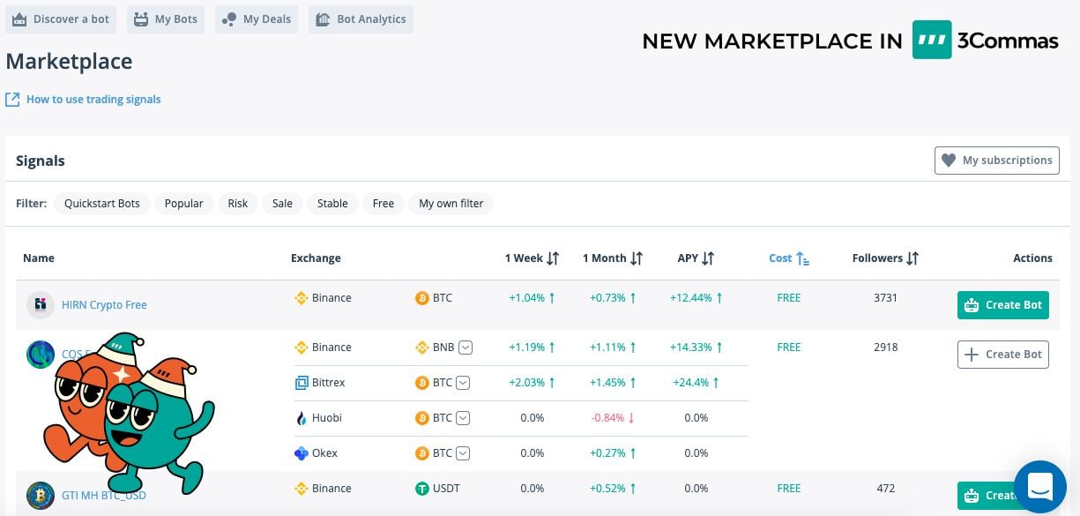The image size is (1080, 516).
Task: Open the My Bots tab
Action: 166,19
